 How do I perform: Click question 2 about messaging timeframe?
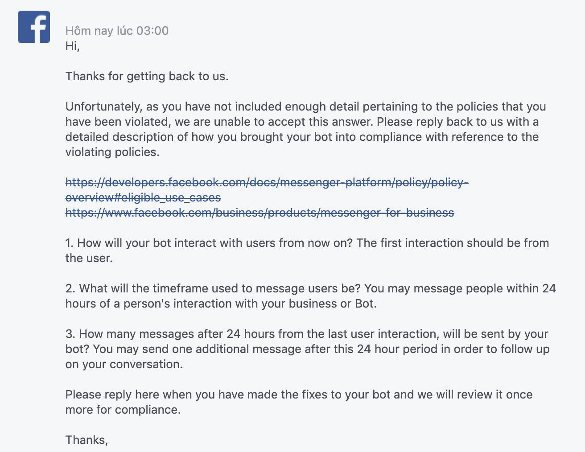click(311, 288)
